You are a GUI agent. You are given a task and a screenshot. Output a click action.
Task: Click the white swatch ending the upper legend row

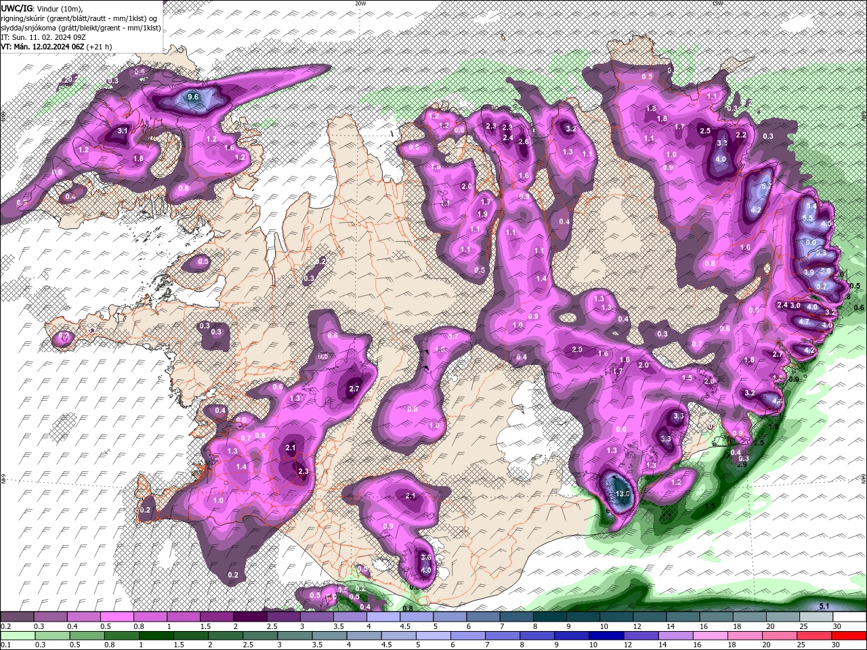point(849,617)
